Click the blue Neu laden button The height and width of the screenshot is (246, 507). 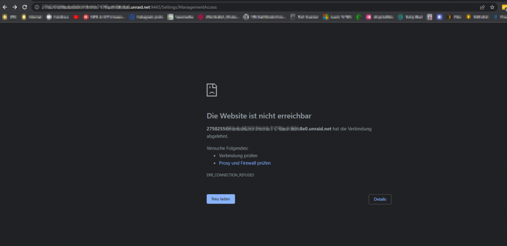point(221,199)
